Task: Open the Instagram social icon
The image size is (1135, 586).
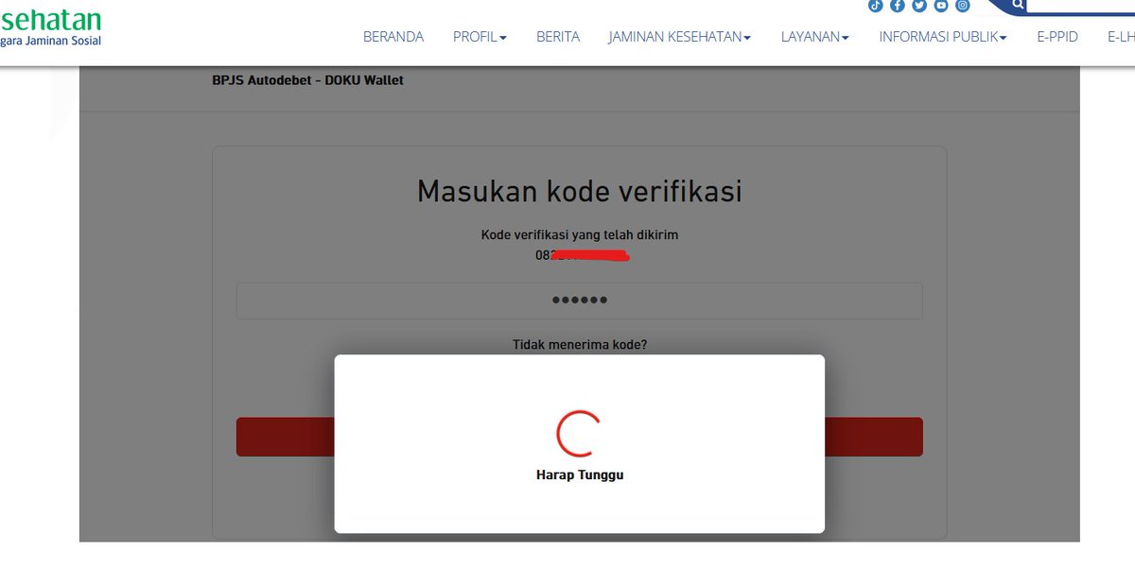Action: tap(963, 6)
